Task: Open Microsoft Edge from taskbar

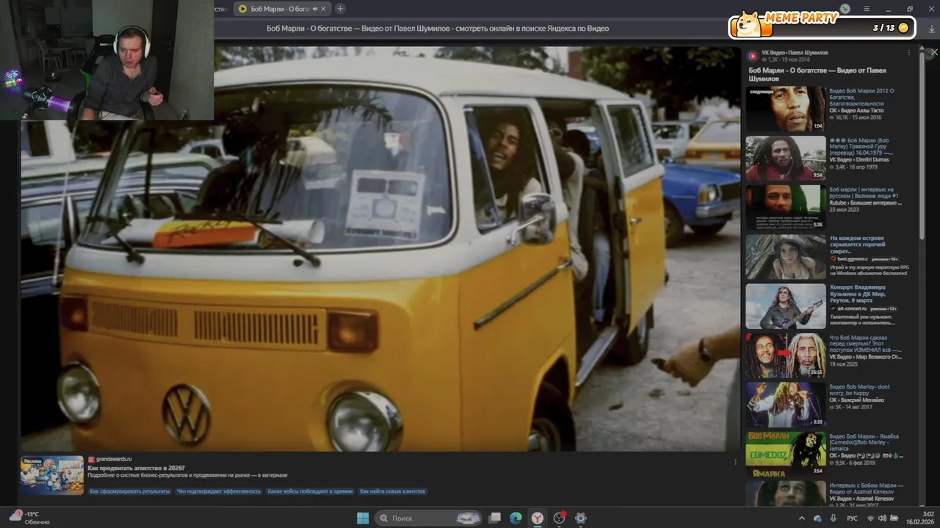Action: pos(516,518)
